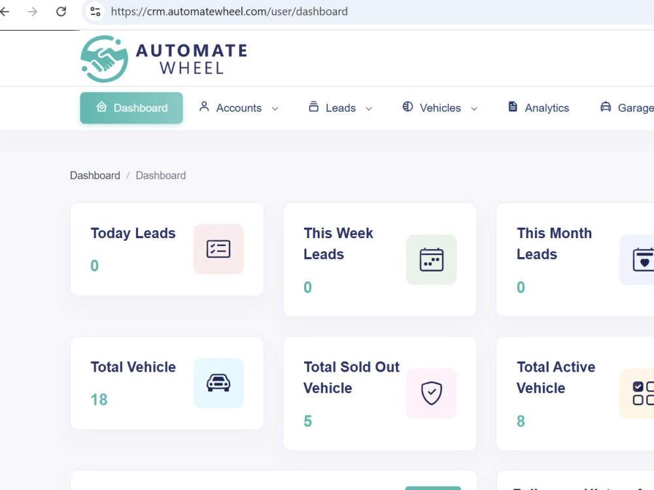The image size is (654, 490).
Task: Click the Leads stack icon
Action: [314, 107]
